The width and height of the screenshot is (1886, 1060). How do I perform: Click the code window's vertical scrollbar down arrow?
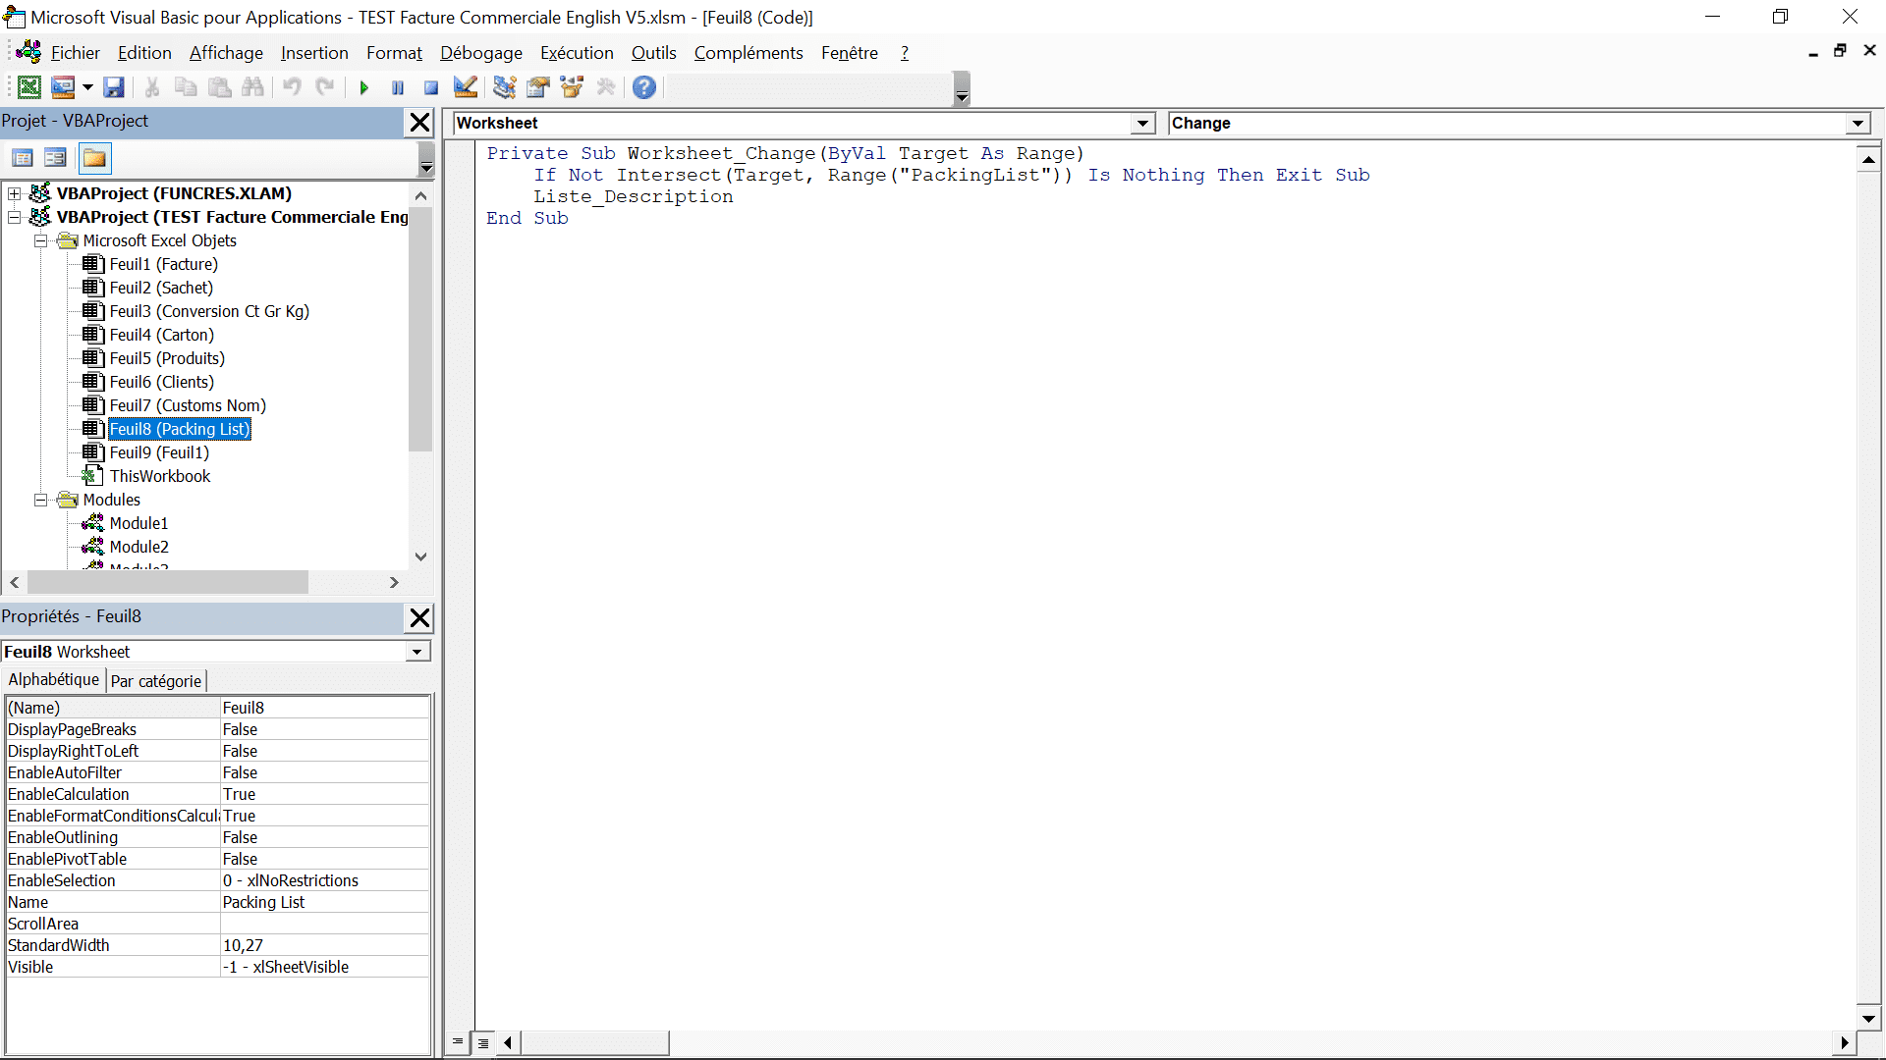[1868, 1019]
